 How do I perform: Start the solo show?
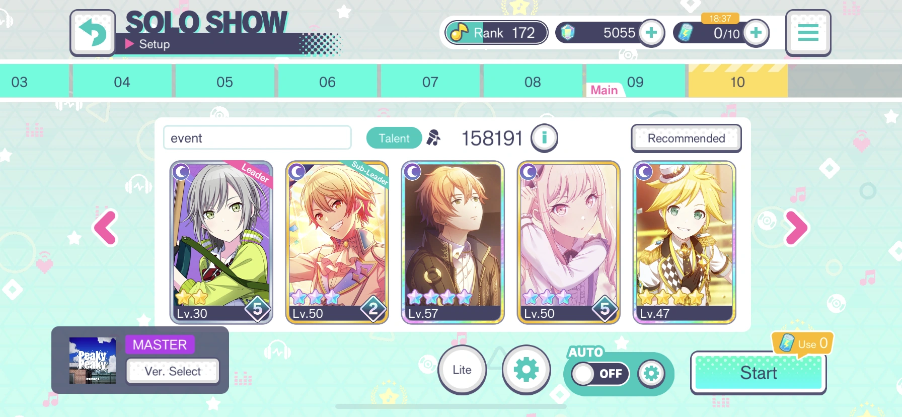point(758,373)
